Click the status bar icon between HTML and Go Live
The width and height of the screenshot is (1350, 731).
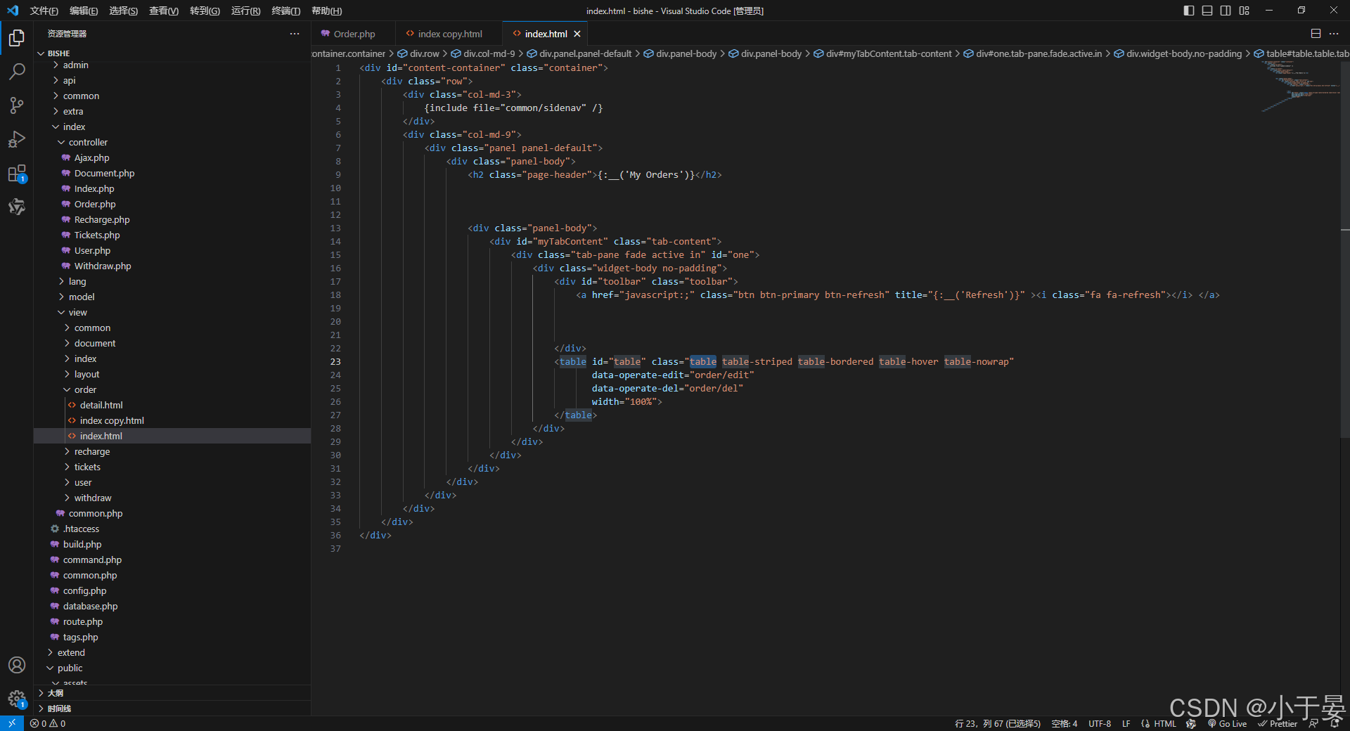[1191, 723]
